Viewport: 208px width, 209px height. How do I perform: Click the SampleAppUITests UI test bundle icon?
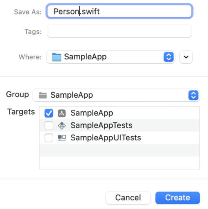(62, 138)
